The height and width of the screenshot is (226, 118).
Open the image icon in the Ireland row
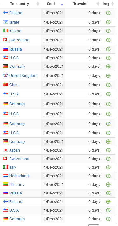pyautogui.click(x=108, y=31)
